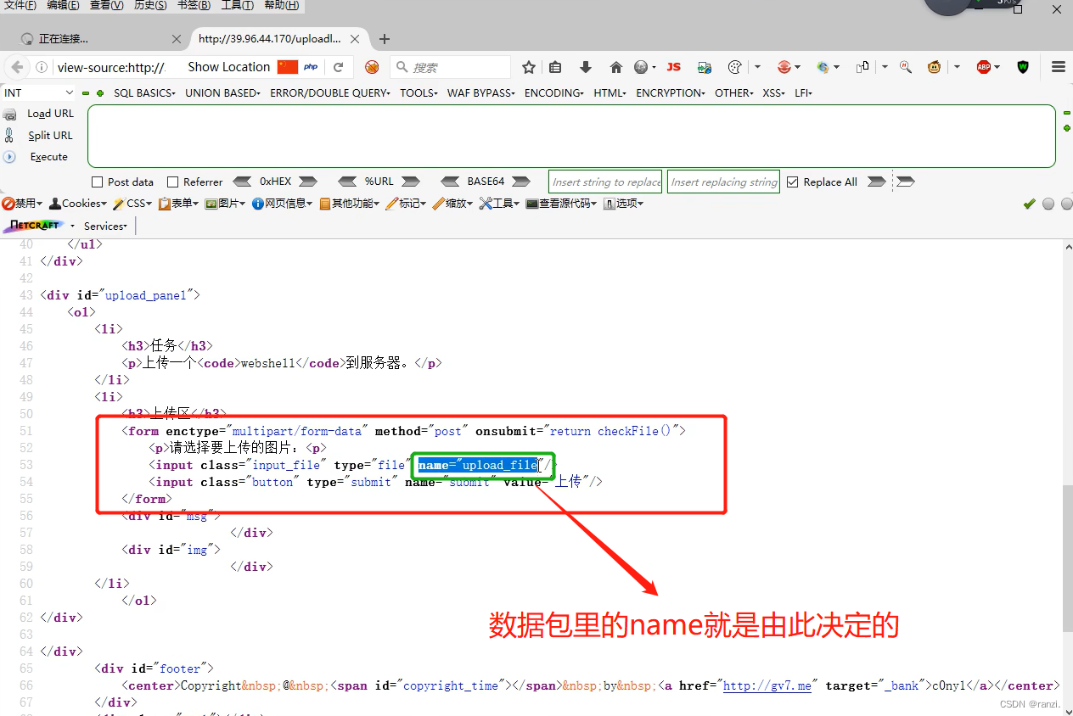Open the bookmarks list clipboard icon
Screen dimensions: 1073x716
click(x=556, y=67)
